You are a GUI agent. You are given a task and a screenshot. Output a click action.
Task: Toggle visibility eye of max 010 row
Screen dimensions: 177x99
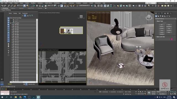click(x=12, y=38)
